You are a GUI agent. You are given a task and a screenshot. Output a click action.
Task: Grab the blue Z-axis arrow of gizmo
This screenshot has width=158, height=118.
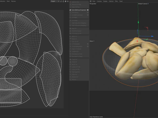point(152,36)
